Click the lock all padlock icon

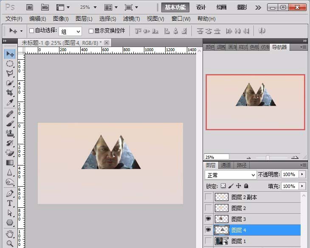coord(246,186)
